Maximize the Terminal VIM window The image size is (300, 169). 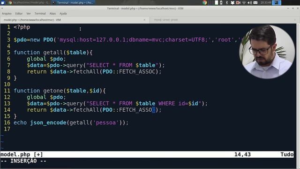pyautogui.click(x=293, y=8)
